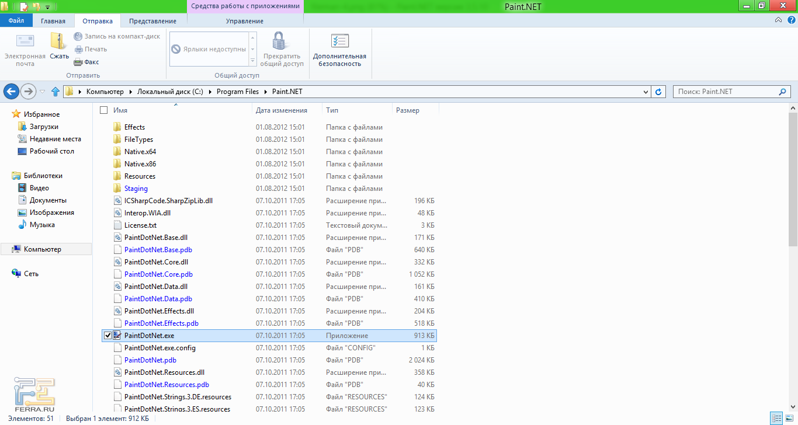Switch to large thumbnails view icon

click(789, 418)
